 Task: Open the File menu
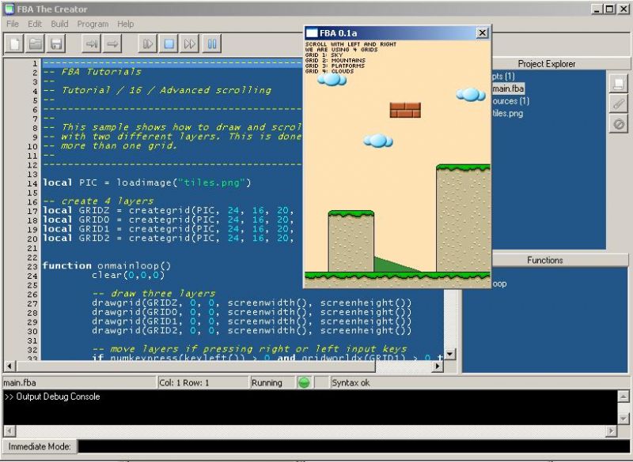tap(13, 24)
